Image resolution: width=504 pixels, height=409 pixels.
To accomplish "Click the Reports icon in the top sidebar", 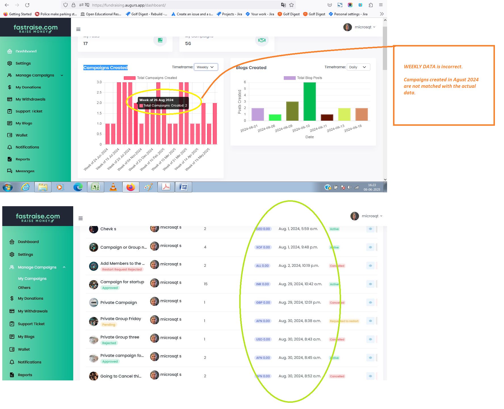I will (x=10, y=159).
